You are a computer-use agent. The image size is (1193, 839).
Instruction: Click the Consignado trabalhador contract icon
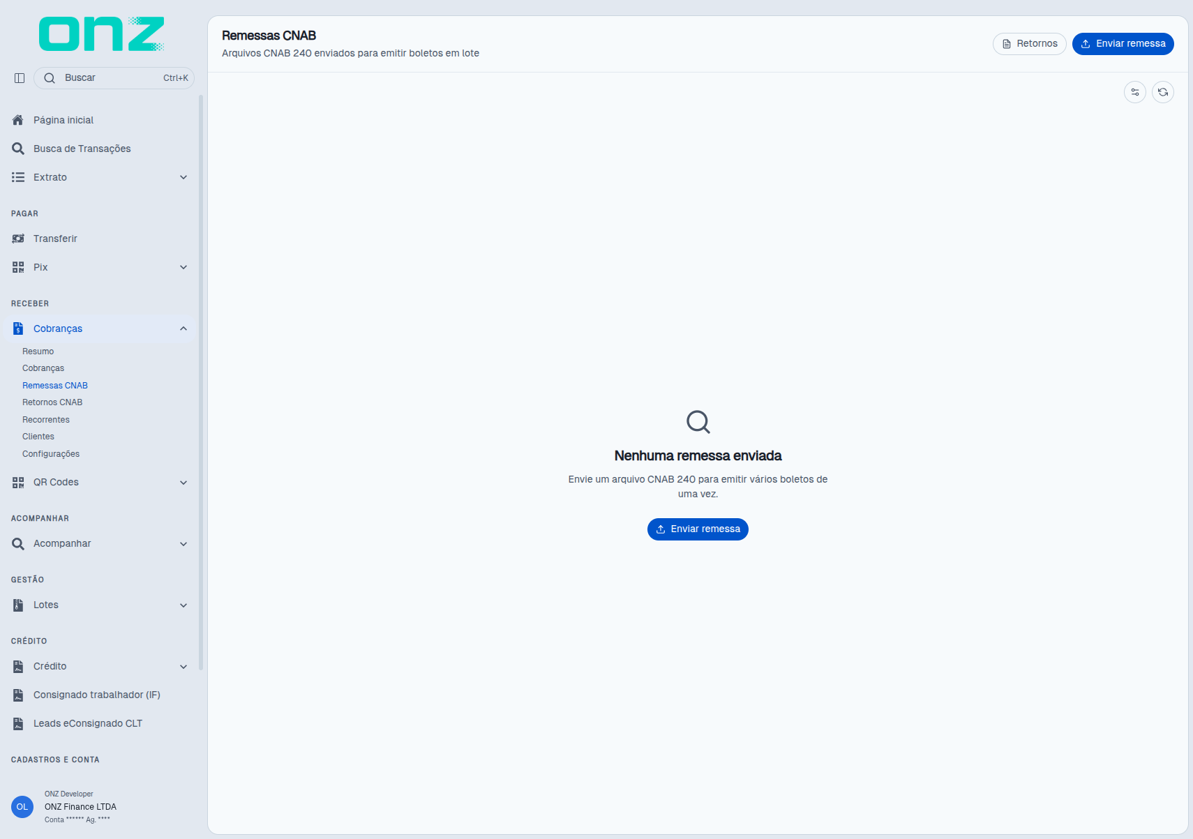18,695
